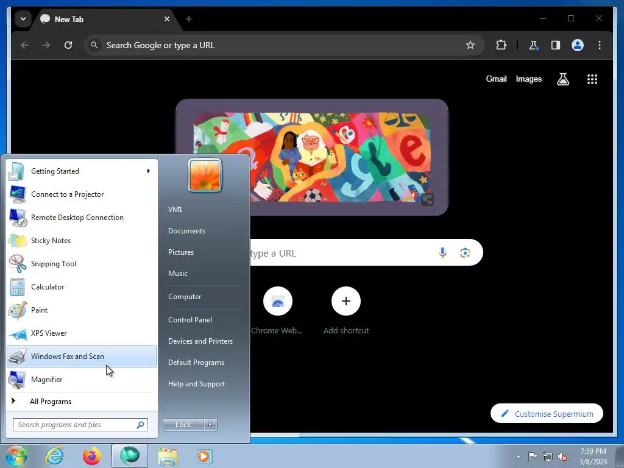Viewport: 624px width, 468px height.
Task: Expand All Programs list
Action: point(82,402)
